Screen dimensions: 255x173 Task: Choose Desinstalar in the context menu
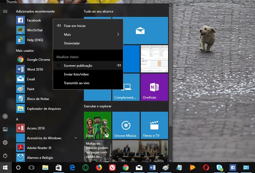point(88,43)
